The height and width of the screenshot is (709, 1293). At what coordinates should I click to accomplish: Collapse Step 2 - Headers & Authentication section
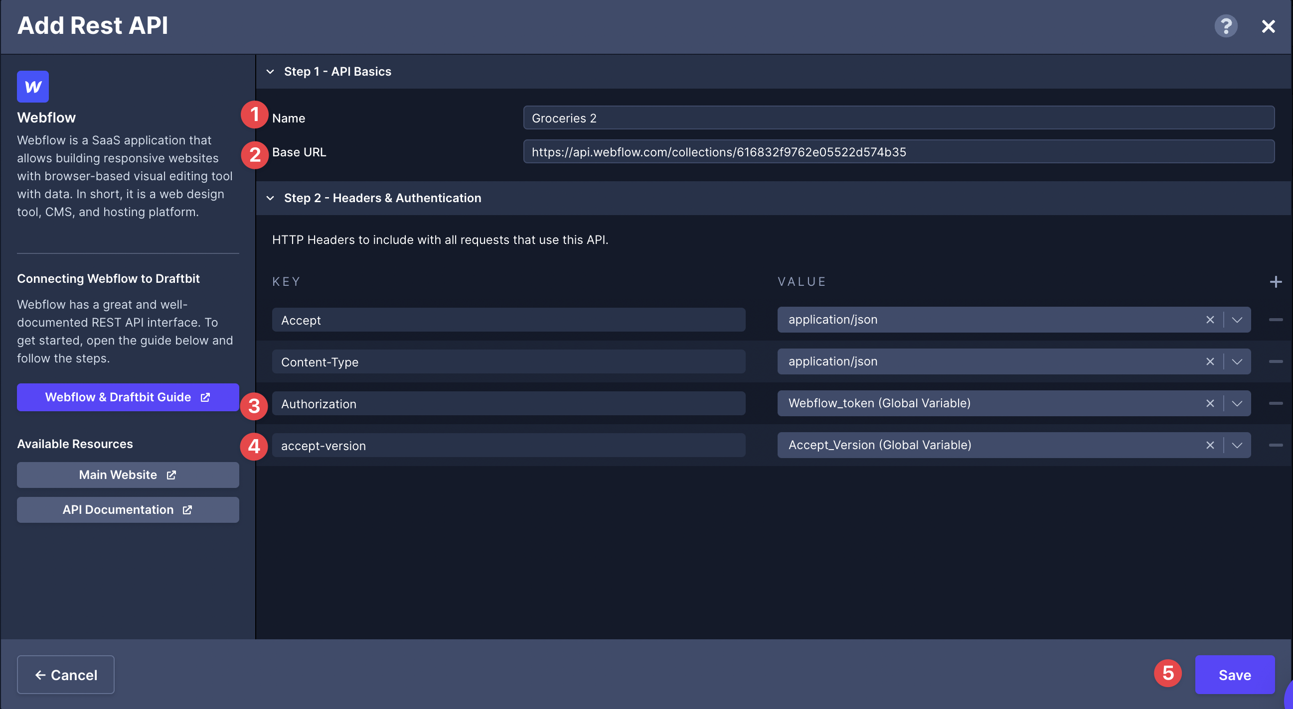270,198
